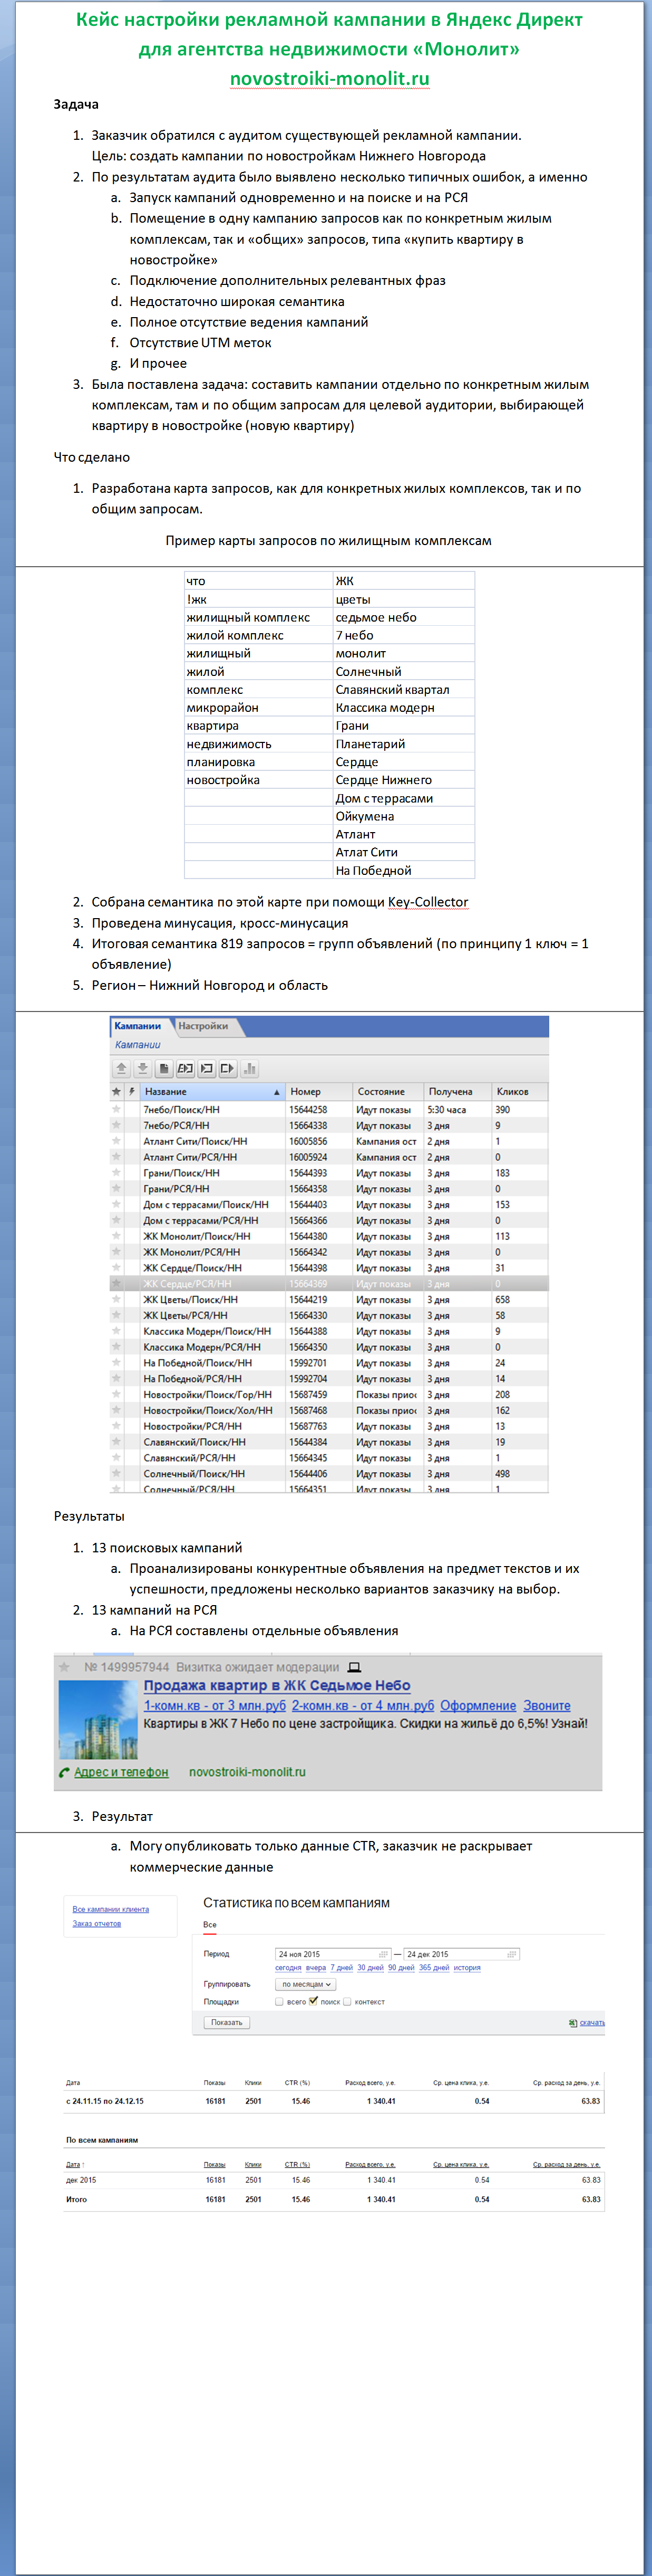Open the 'по месяцам' grouping dropdown
The height and width of the screenshot is (2576, 652).
[306, 1984]
